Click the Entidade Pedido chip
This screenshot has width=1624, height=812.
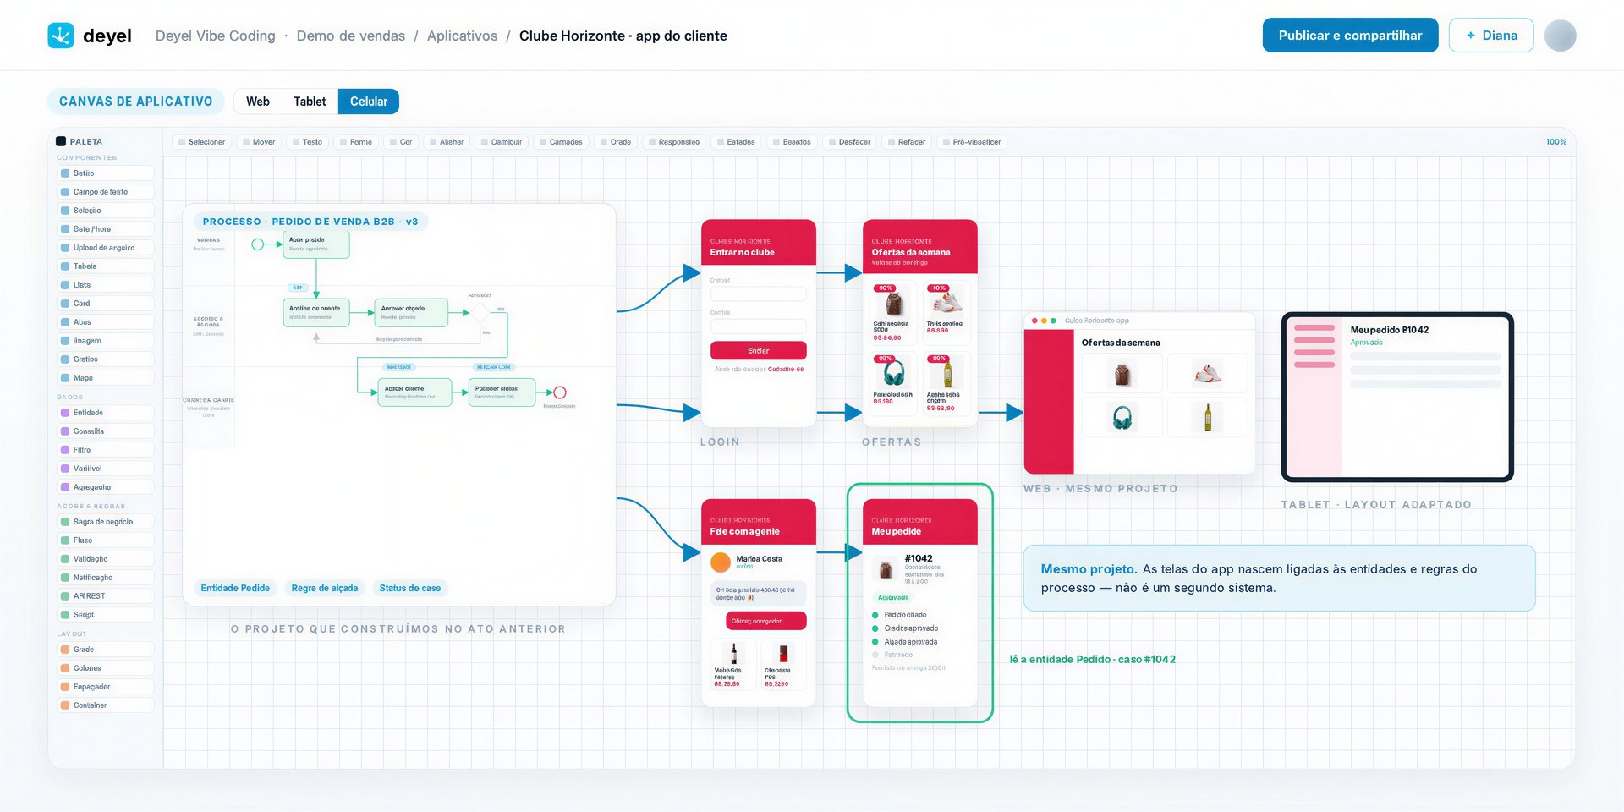click(x=235, y=588)
